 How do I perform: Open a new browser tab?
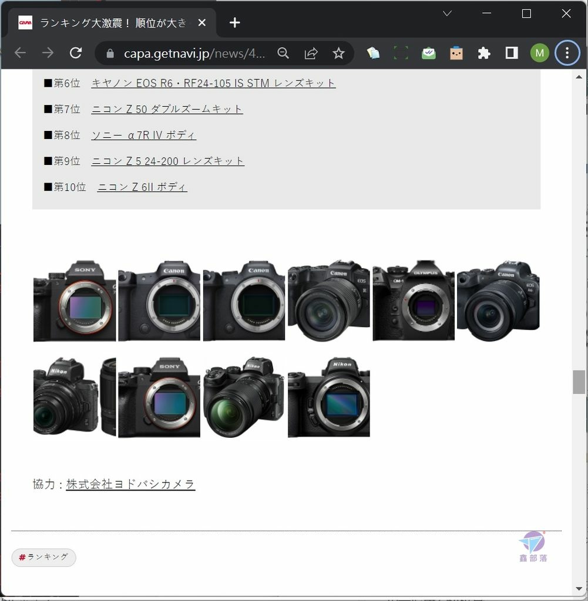tap(235, 23)
